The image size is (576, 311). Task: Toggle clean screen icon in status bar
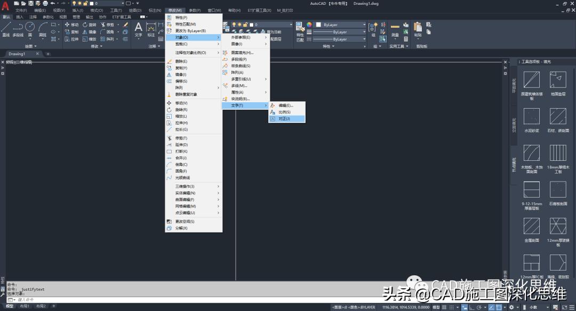564,307
